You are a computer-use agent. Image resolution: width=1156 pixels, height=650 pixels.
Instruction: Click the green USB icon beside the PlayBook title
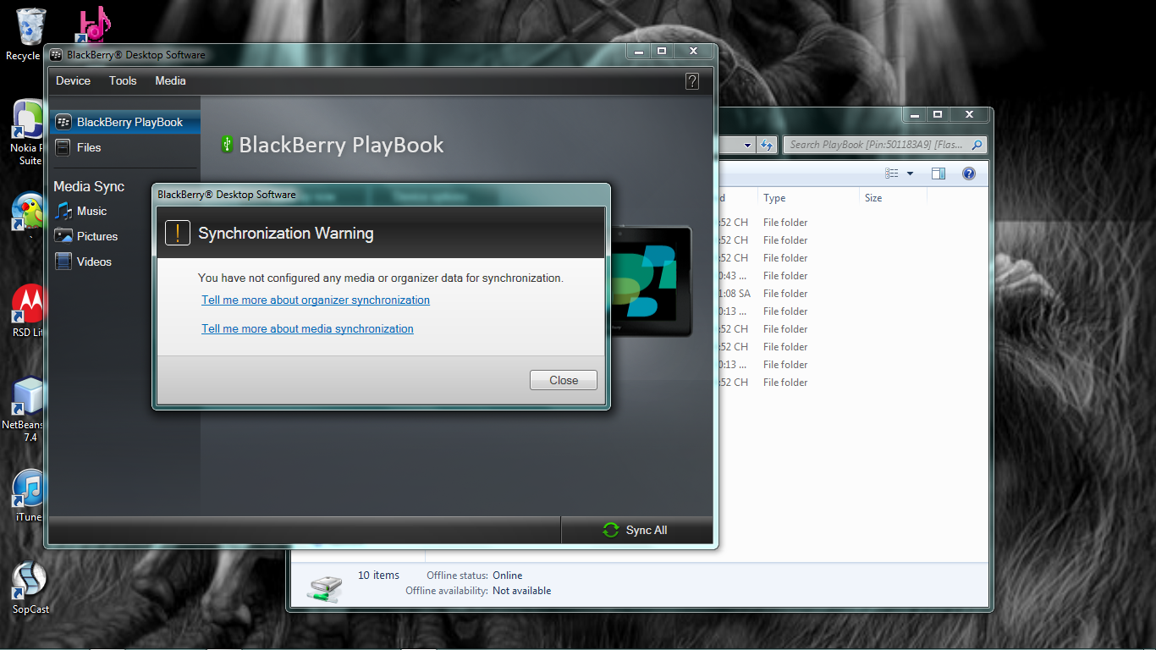(x=226, y=144)
